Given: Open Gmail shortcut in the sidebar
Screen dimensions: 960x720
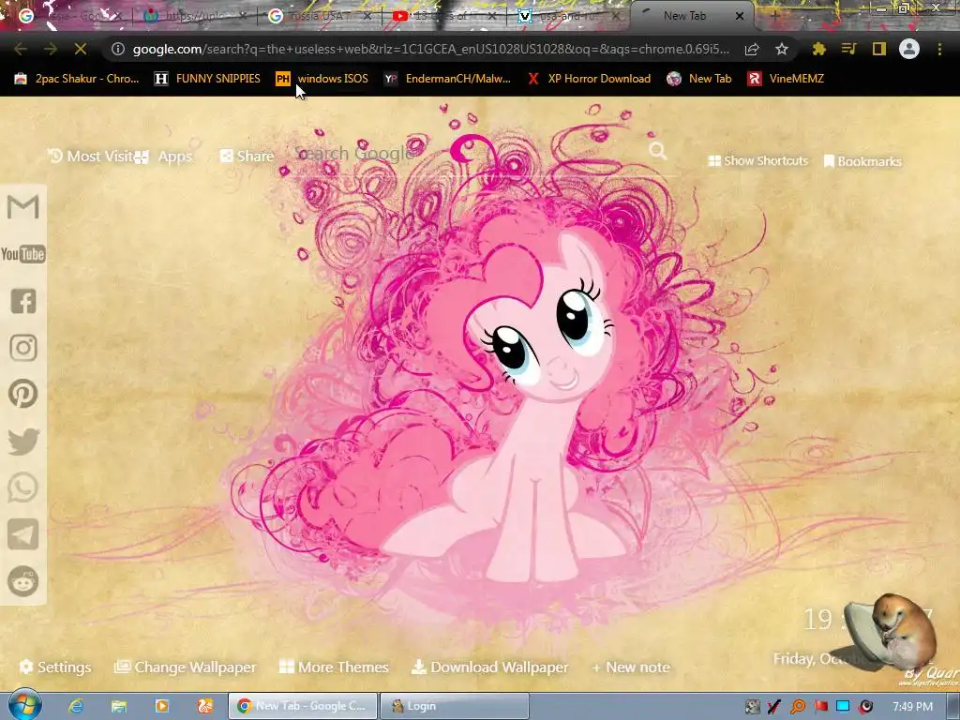Looking at the screenshot, I should point(23,207).
